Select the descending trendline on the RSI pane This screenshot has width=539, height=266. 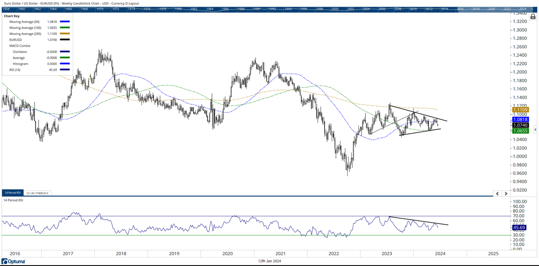[419, 221]
